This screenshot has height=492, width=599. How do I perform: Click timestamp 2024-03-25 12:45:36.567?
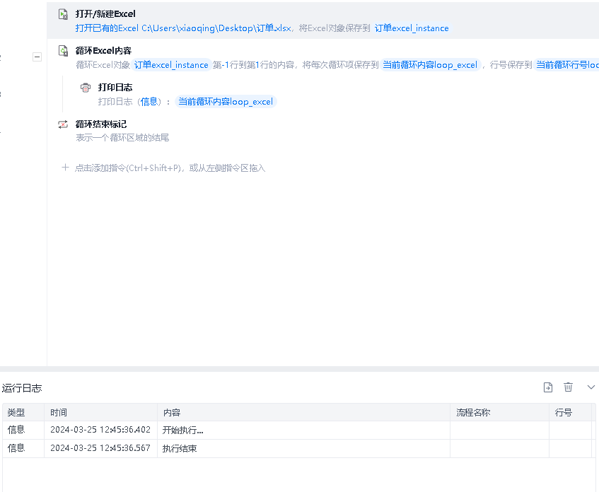coord(100,448)
